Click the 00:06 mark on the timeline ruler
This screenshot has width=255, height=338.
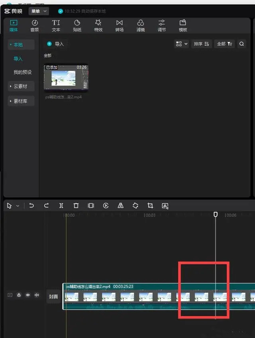pyautogui.click(x=231, y=215)
